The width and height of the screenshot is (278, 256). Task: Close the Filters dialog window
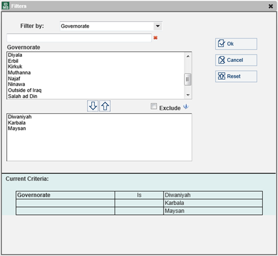[271, 6]
